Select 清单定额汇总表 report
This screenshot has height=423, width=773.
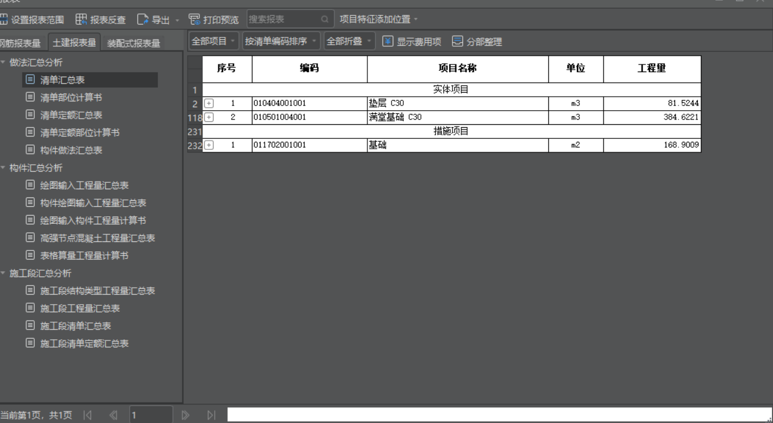coord(72,115)
